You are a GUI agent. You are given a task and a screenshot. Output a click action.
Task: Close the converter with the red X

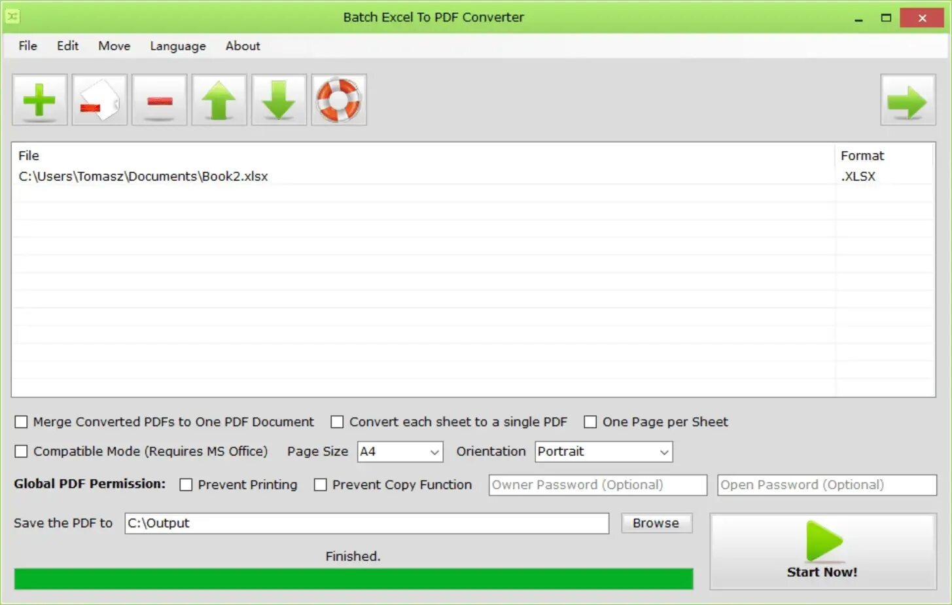pos(922,18)
